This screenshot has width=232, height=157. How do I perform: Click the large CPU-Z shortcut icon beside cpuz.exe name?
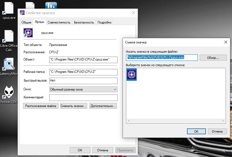[28, 33]
